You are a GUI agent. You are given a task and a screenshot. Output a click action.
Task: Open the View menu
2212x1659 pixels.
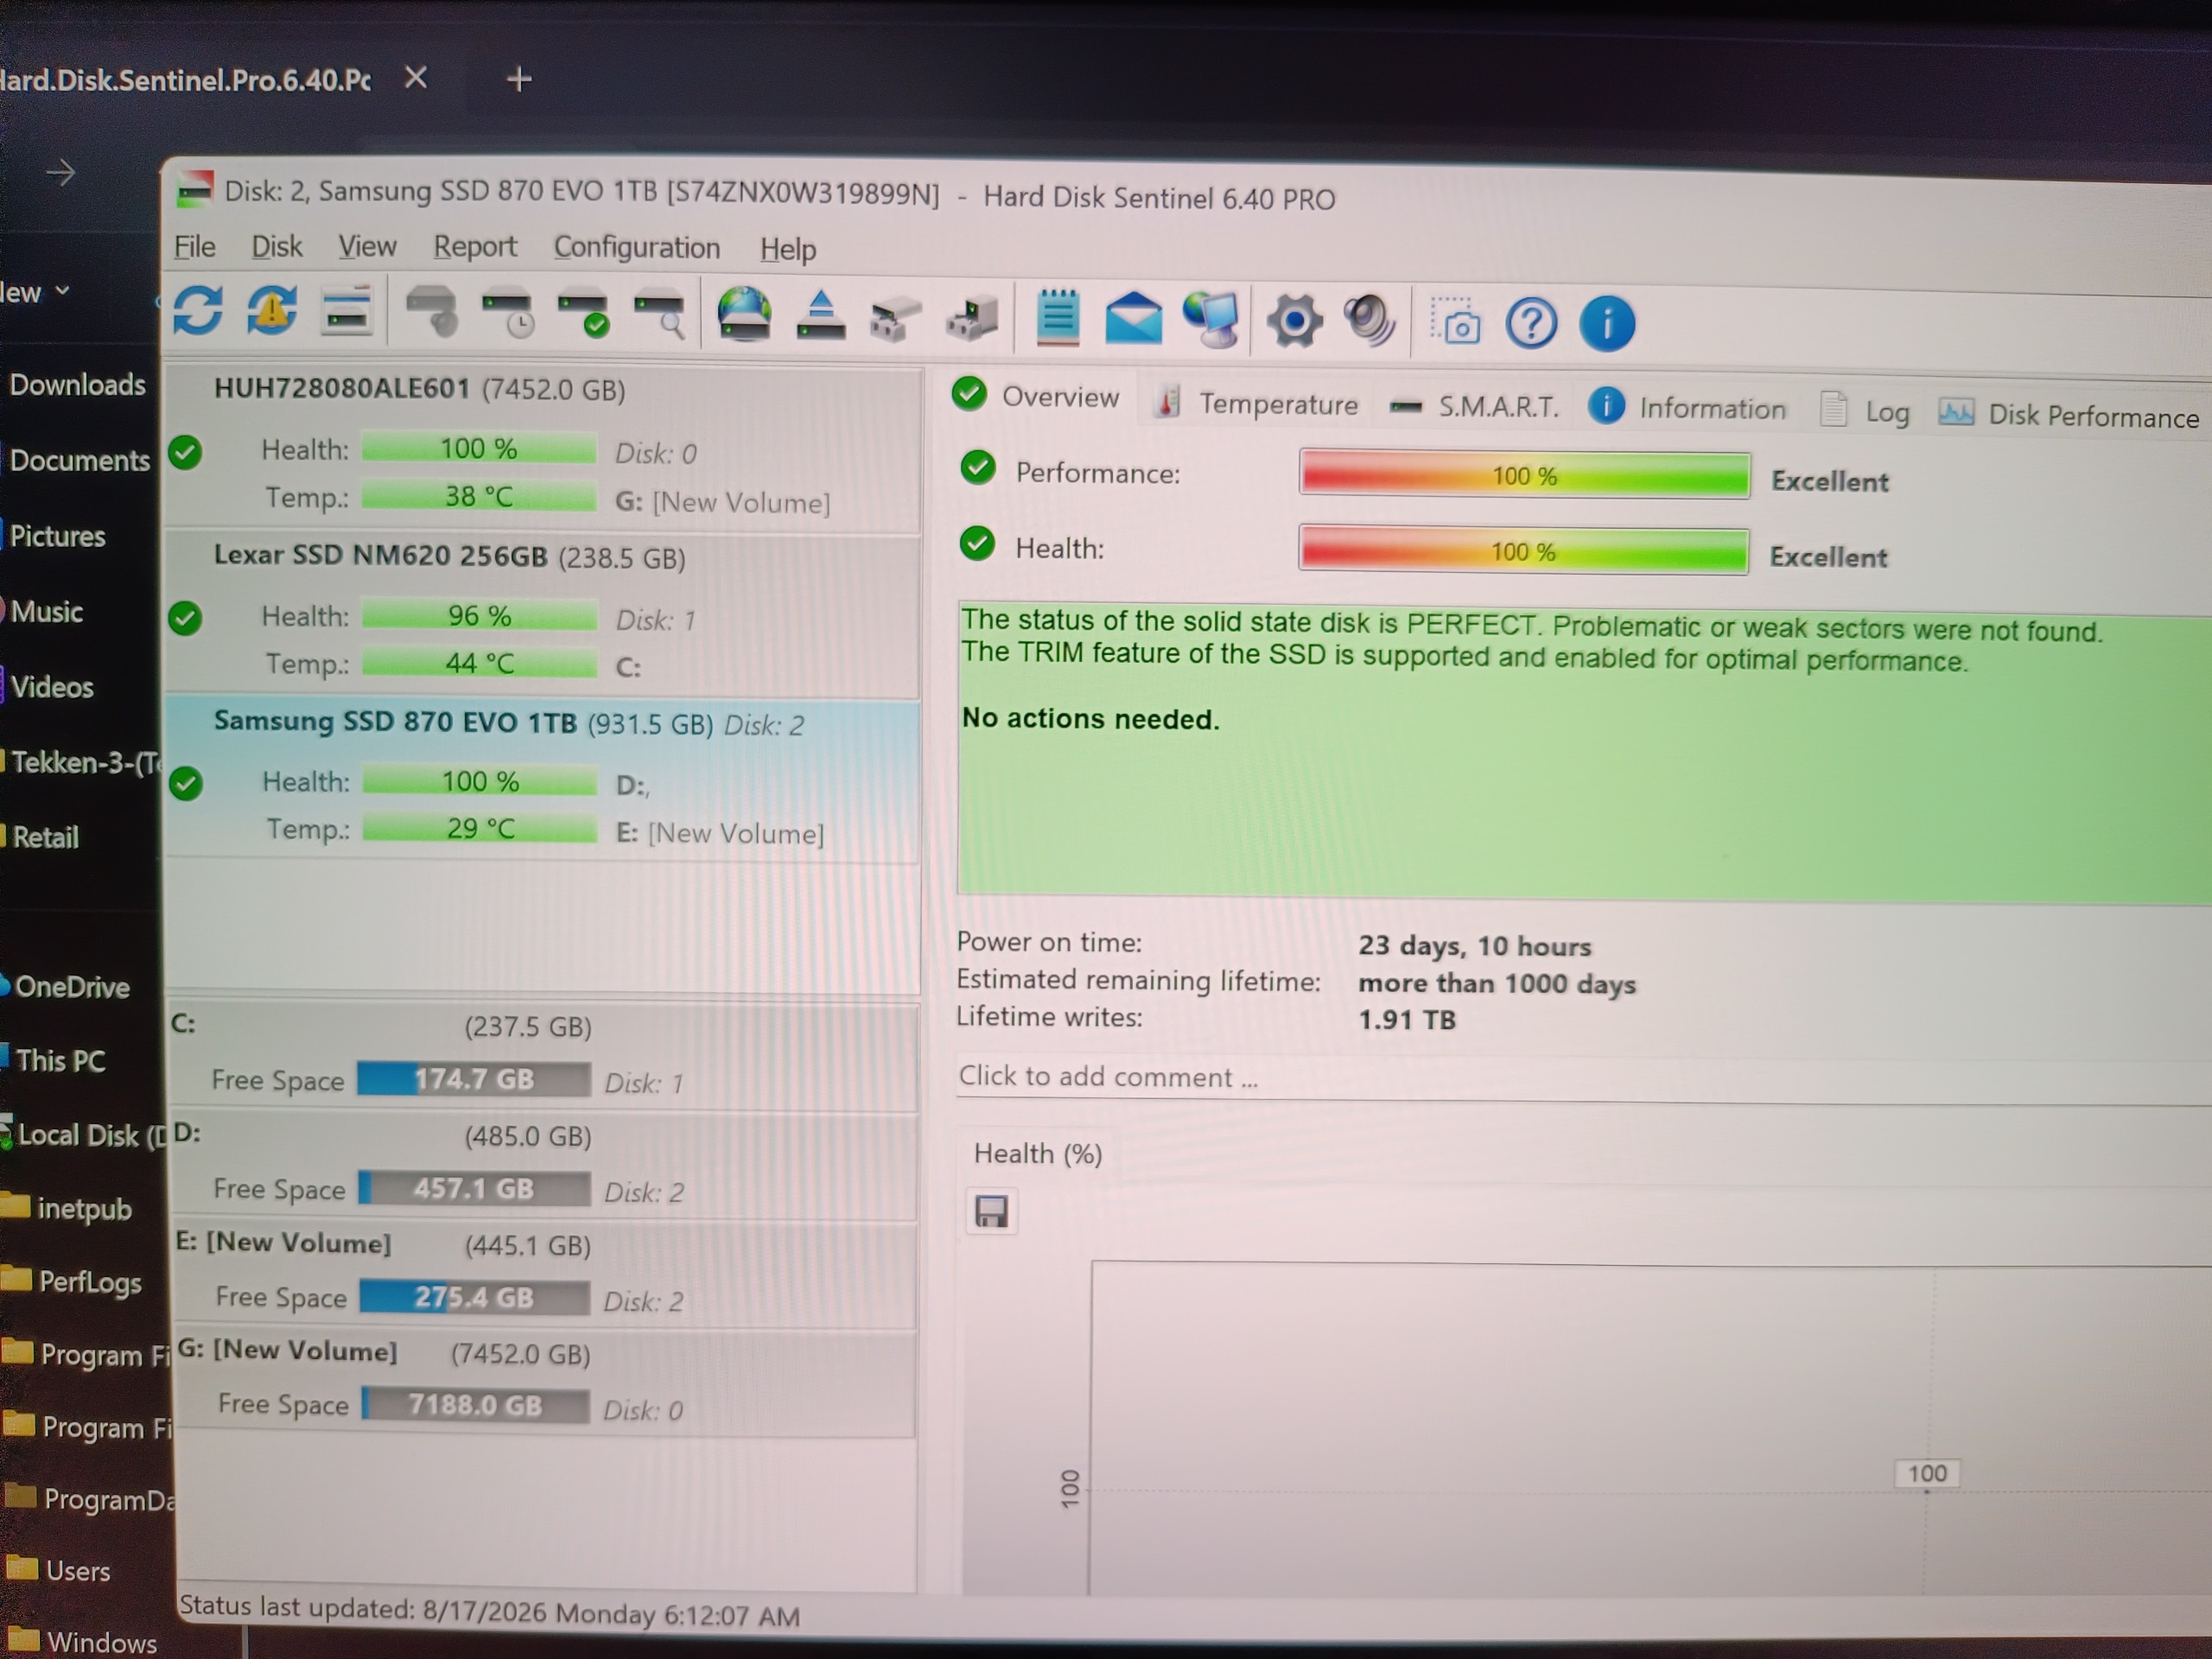tap(367, 247)
